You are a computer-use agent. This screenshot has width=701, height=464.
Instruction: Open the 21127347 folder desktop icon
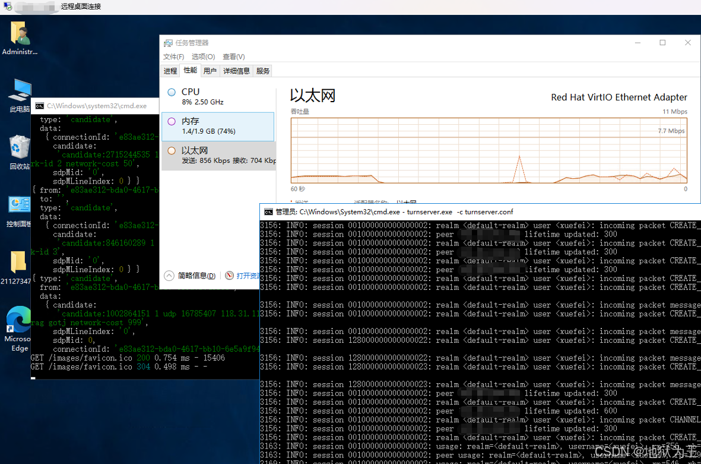[x=17, y=267]
